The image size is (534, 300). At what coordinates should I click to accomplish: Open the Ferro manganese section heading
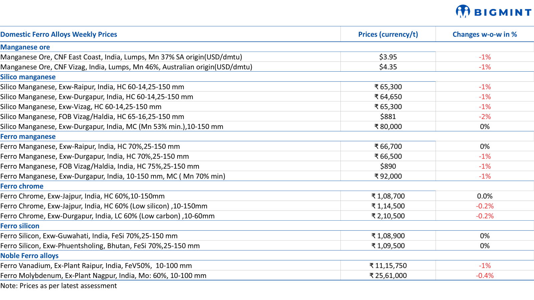click(x=28, y=137)
